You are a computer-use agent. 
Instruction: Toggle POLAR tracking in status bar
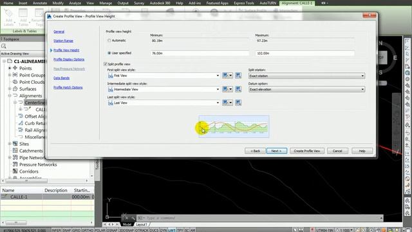[100, 230]
